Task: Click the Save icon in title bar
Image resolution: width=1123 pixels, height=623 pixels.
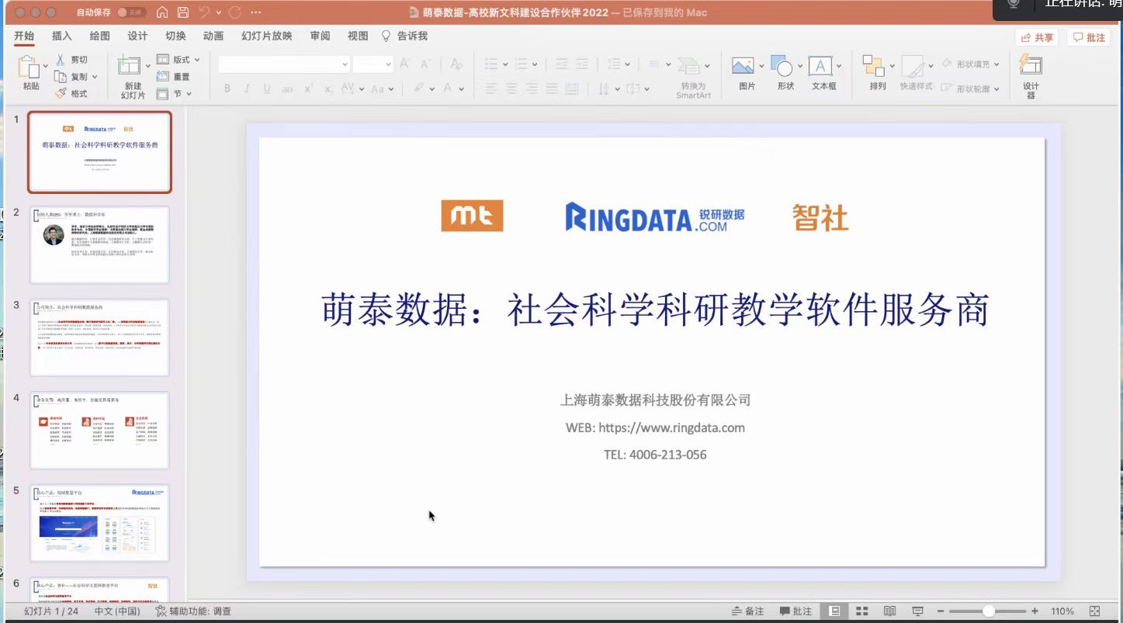Action: coord(183,12)
